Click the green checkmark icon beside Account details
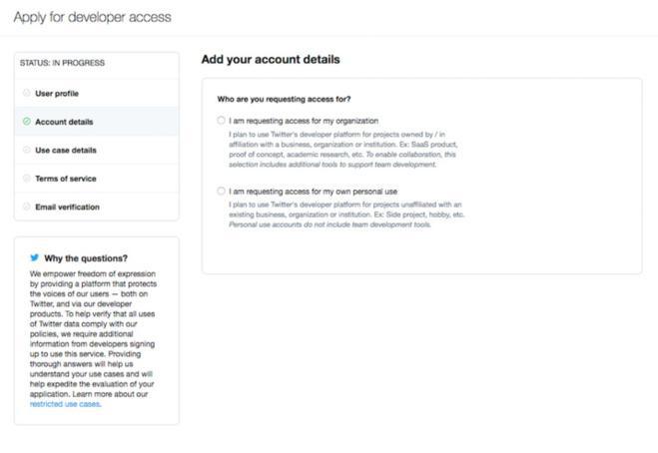Image resolution: width=658 pixels, height=453 pixels. tap(26, 122)
